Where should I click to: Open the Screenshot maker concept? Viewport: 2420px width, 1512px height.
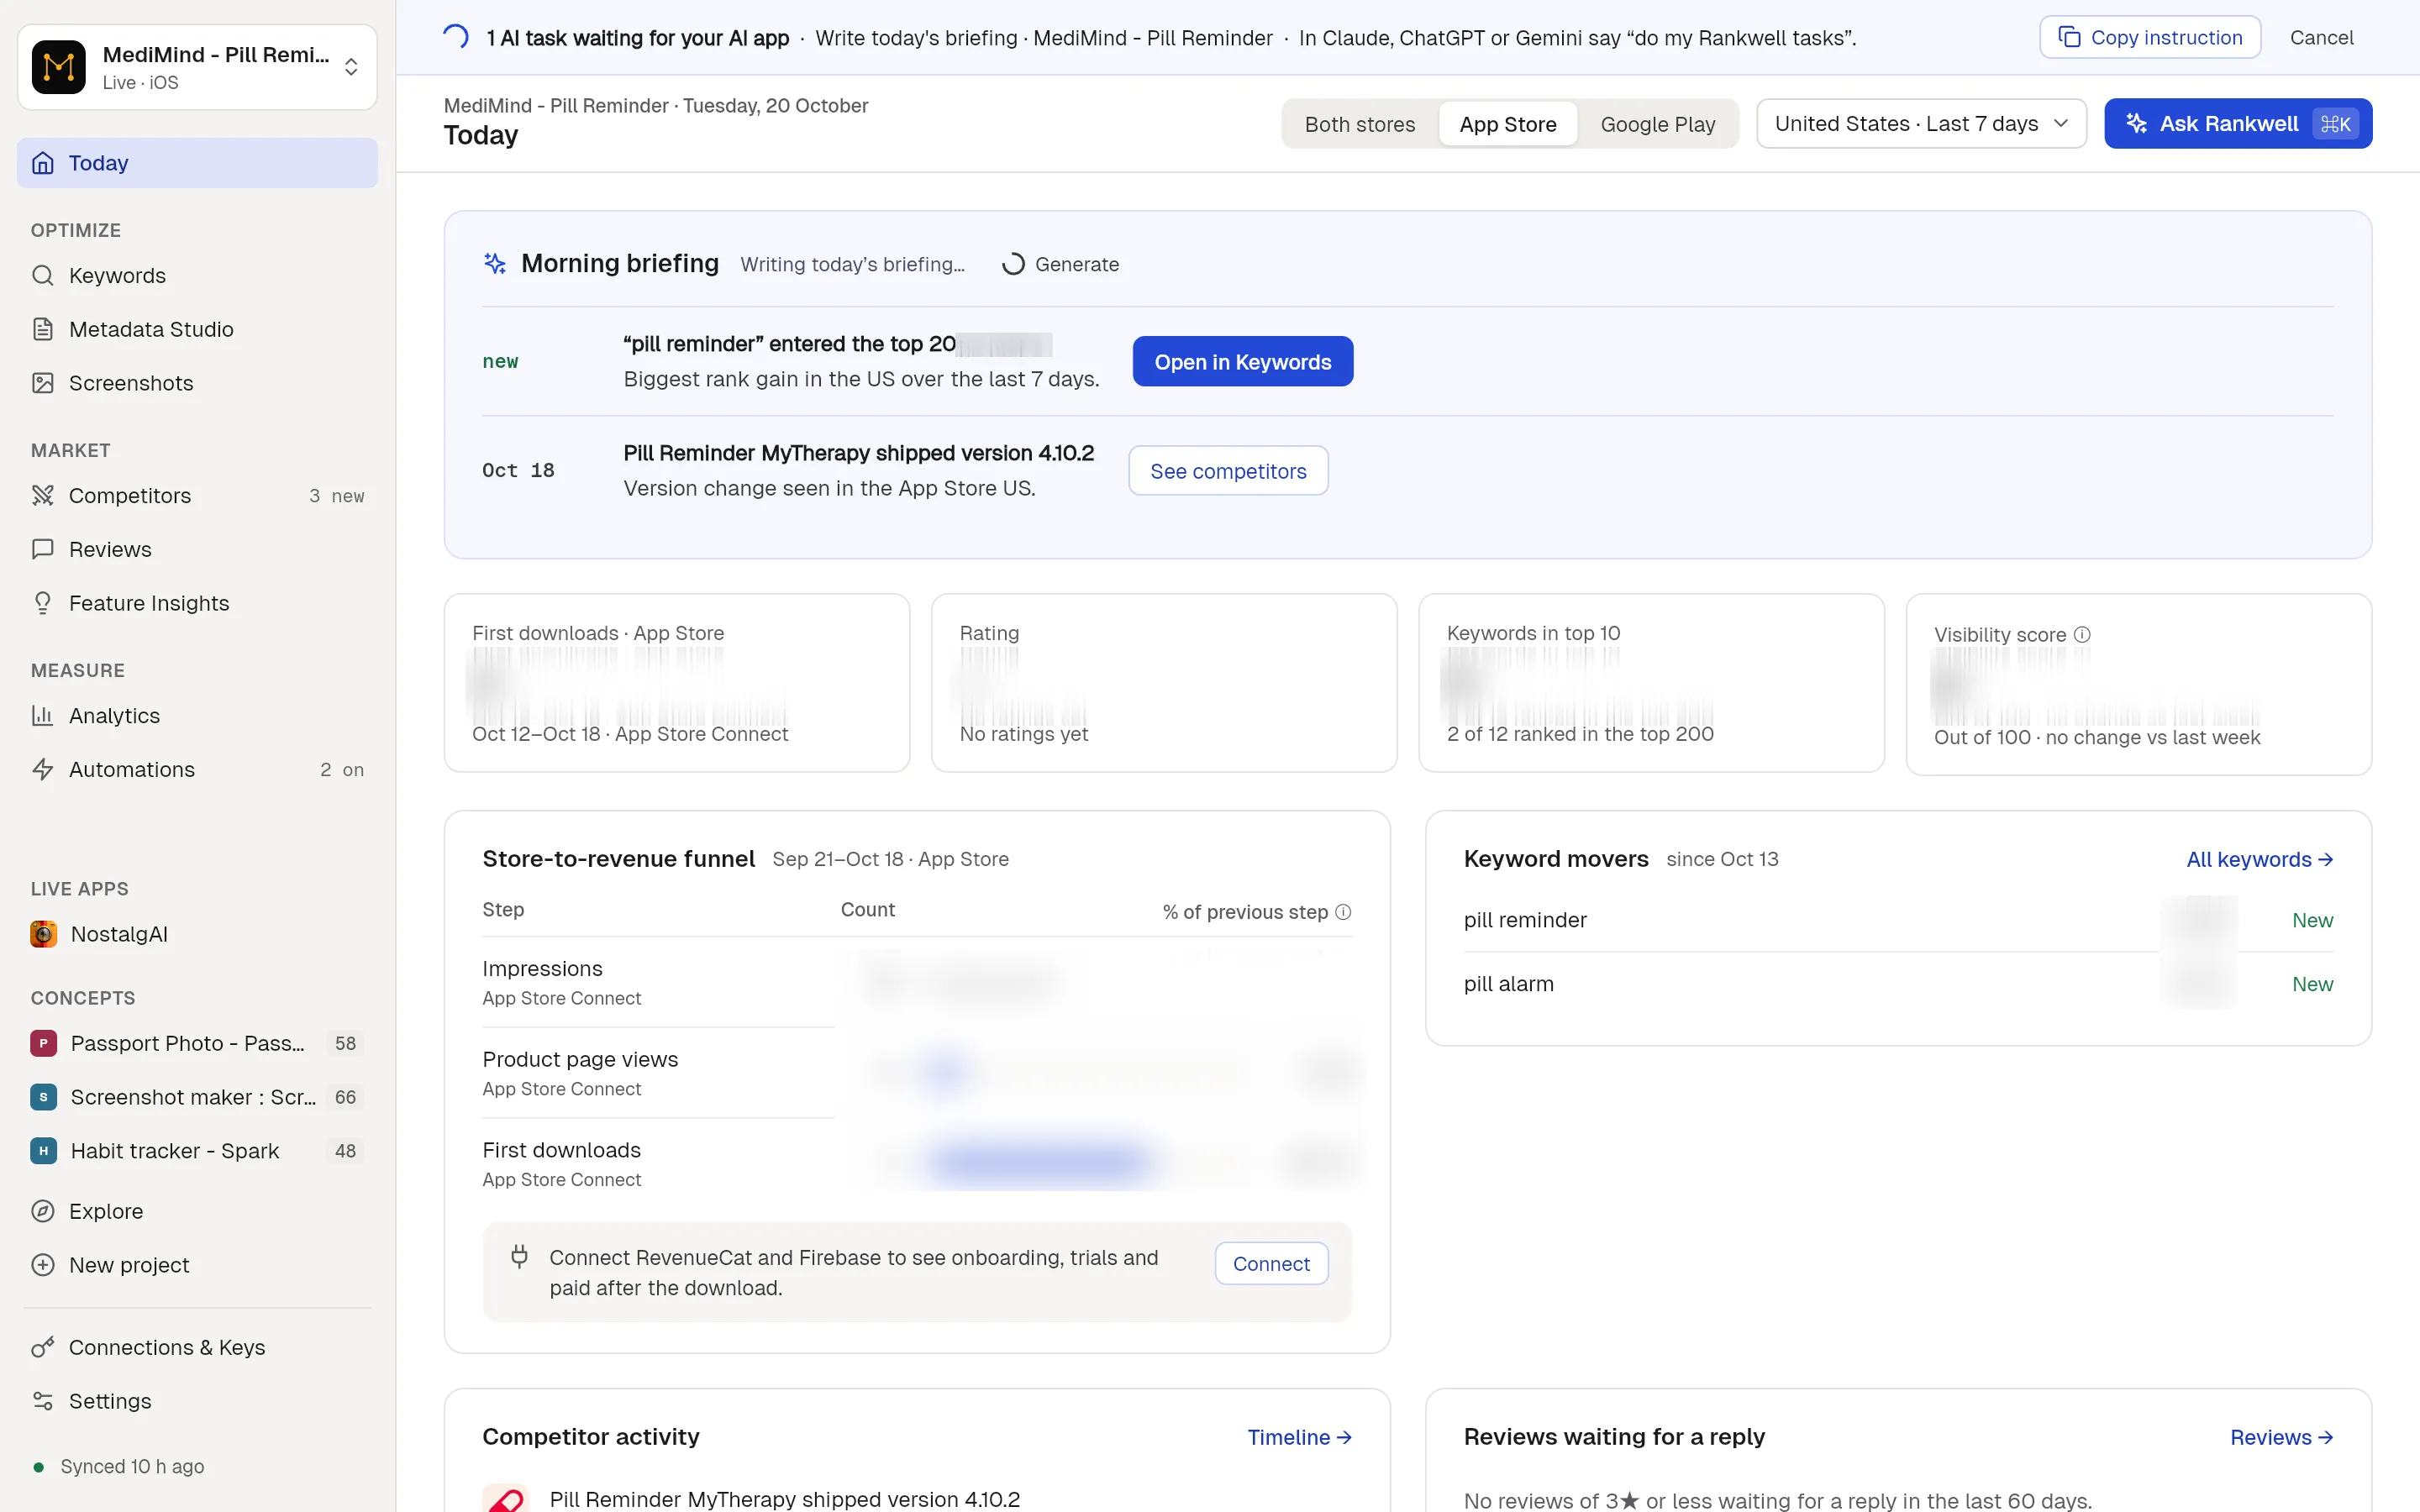click(x=197, y=1097)
